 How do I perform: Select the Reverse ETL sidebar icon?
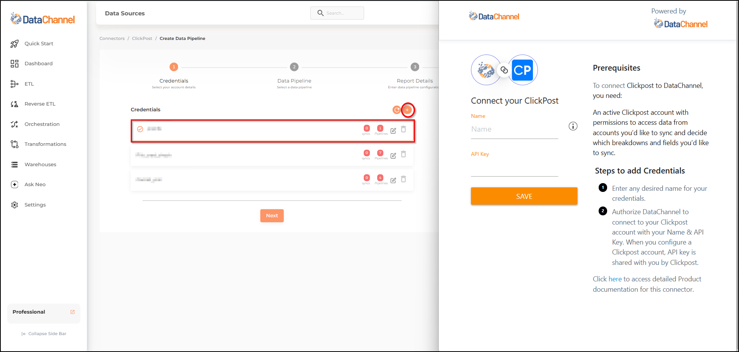[x=15, y=104]
